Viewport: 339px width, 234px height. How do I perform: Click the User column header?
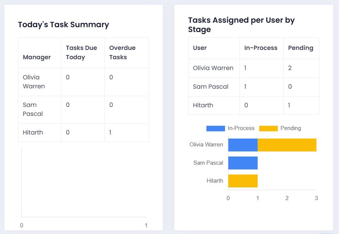(x=200, y=48)
